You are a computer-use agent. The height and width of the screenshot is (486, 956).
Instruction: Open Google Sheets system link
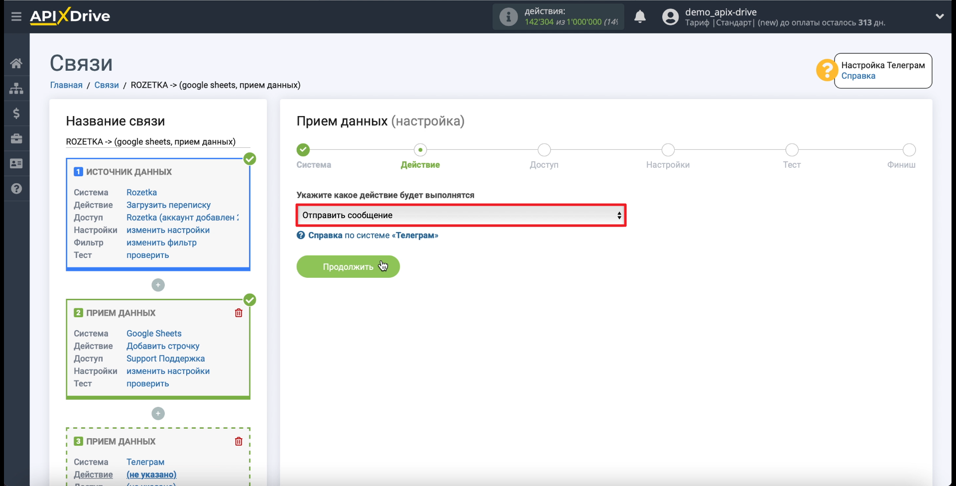click(154, 334)
